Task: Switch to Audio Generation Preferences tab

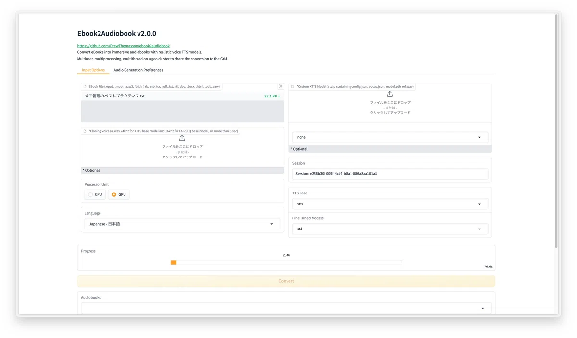Action: click(138, 70)
